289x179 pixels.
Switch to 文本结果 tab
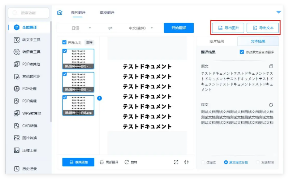pyautogui.click(x=258, y=41)
